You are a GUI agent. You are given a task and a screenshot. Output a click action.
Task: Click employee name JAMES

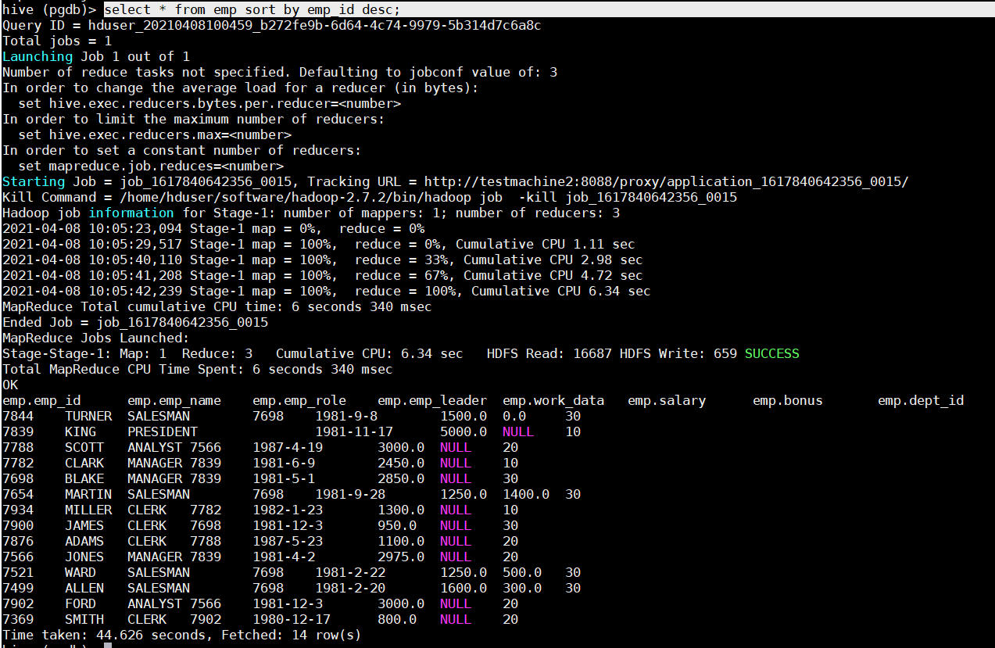tap(84, 525)
